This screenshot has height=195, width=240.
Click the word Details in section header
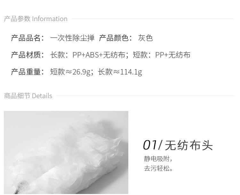pyautogui.click(x=42, y=96)
